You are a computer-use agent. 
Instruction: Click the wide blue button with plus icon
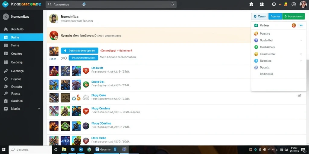point(79,51)
